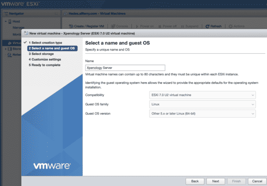Click the Next button in wizard
This screenshot has height=186, width=267.
215,181
